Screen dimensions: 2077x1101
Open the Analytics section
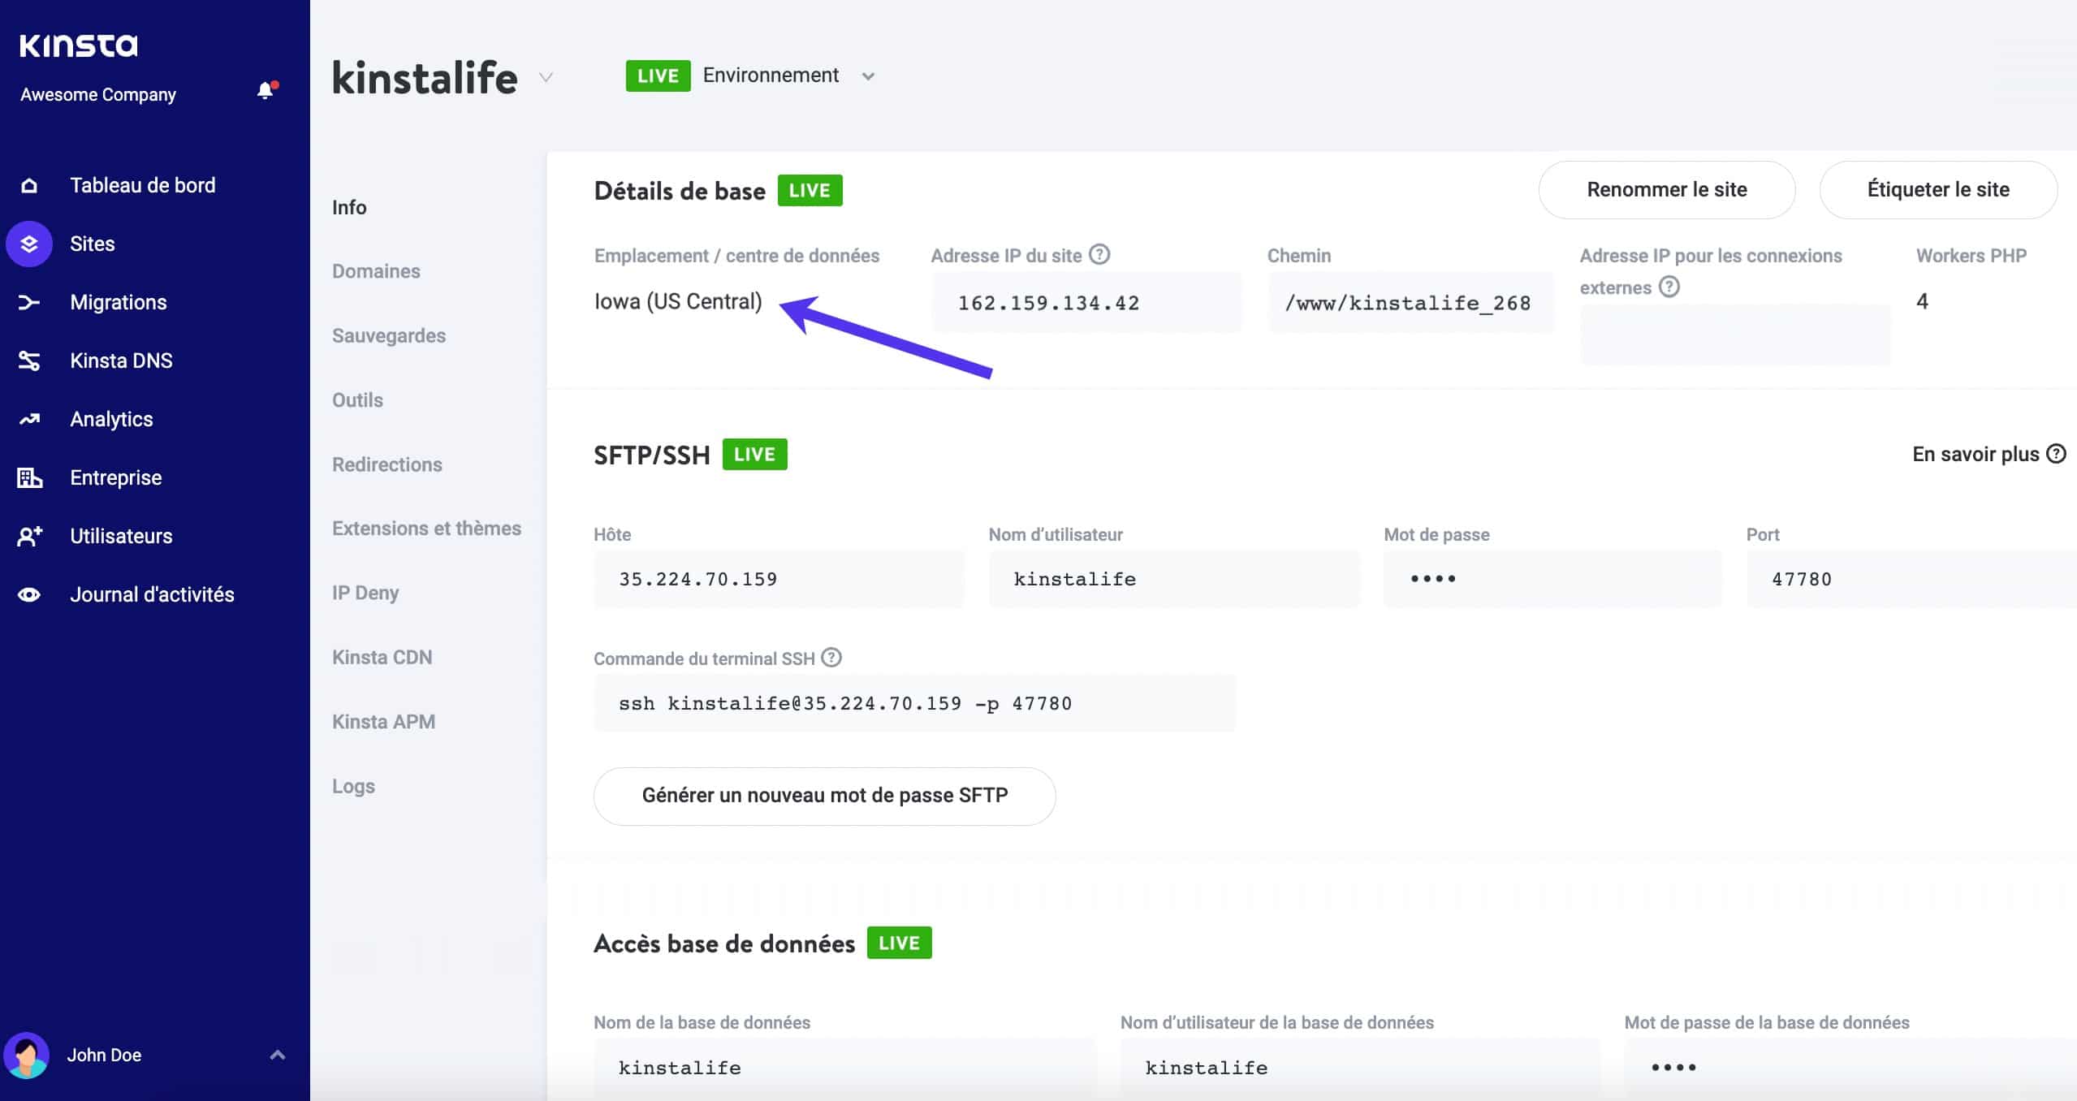(111, 419)
